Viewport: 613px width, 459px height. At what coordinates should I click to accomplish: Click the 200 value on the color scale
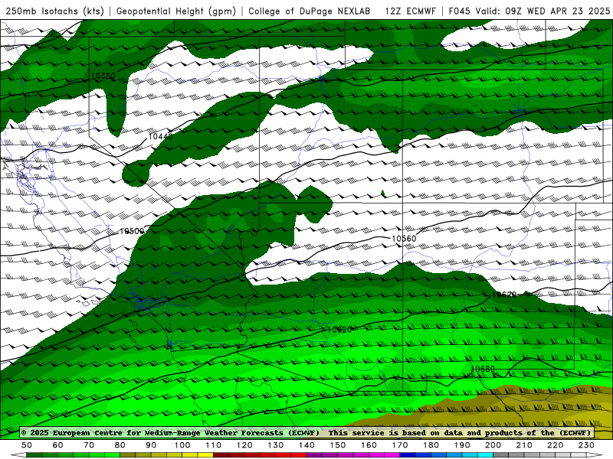tap(493, 445)
